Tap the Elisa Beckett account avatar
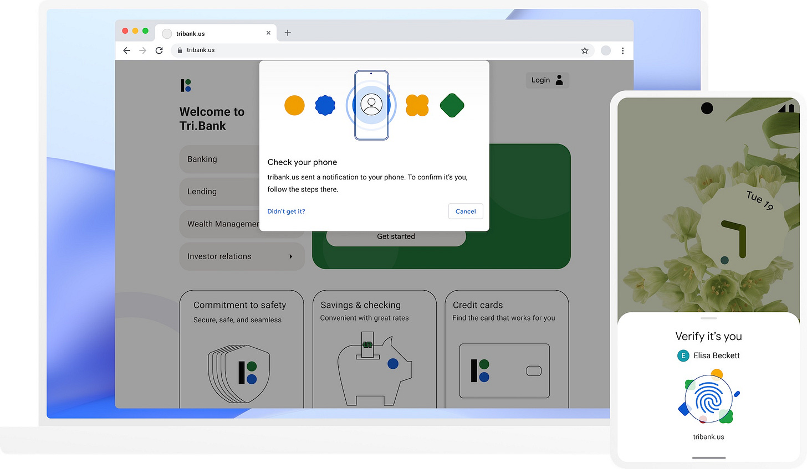The height and width of the screenshot is (469, 807). pos(683,355)
